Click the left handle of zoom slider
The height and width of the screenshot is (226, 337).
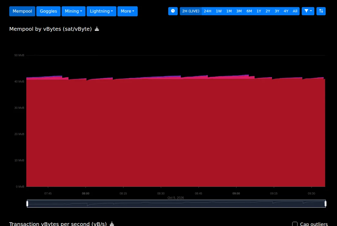27,203
